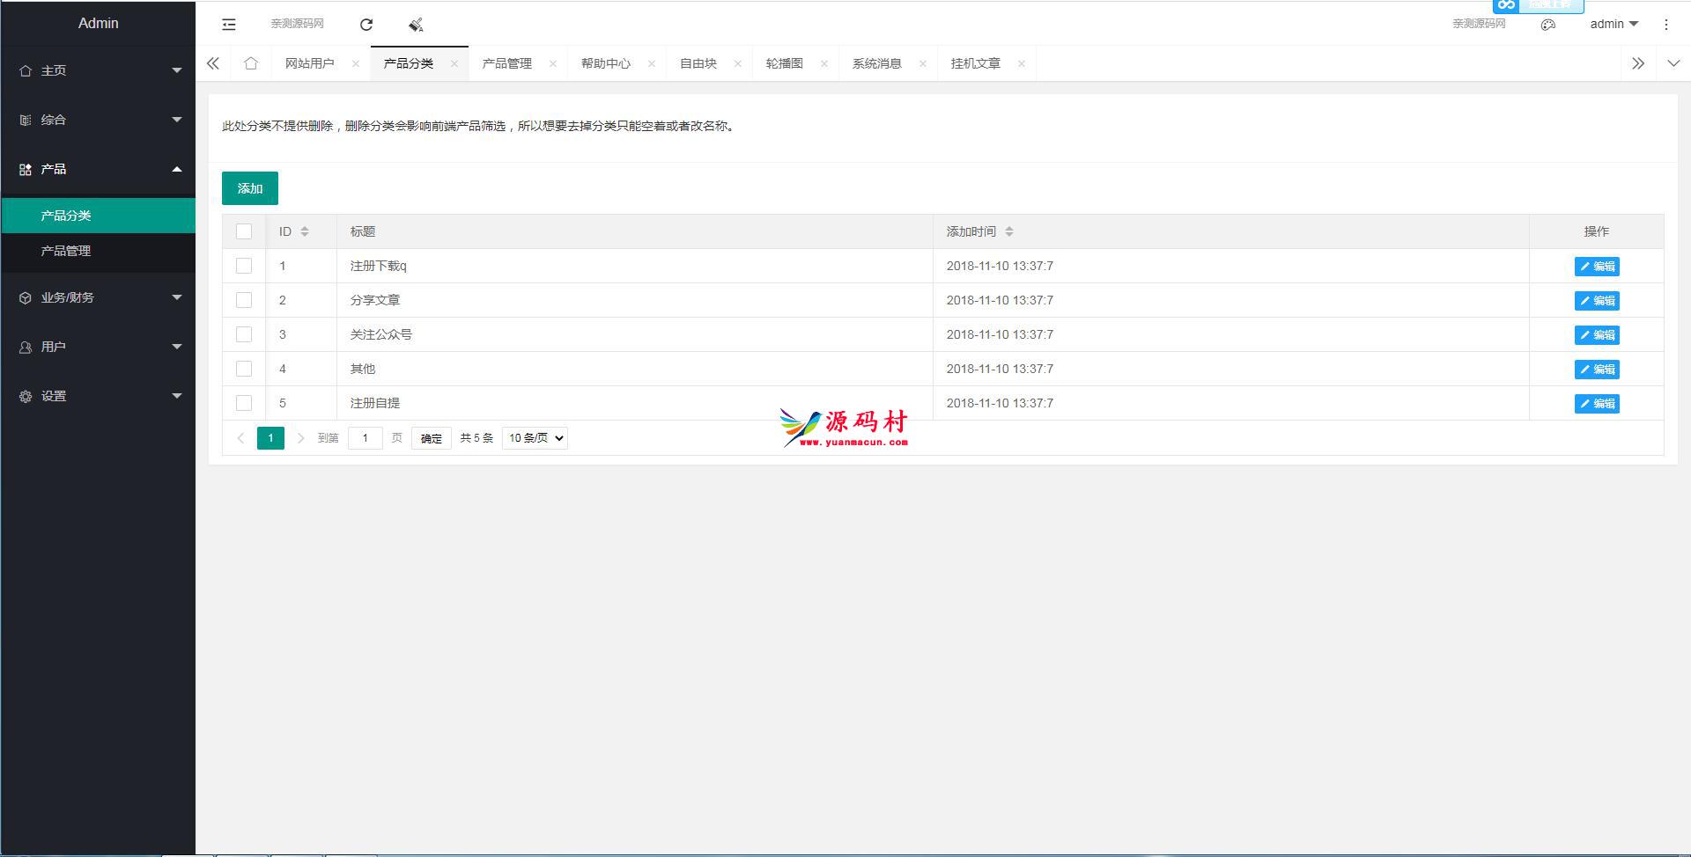Edit the 注册自提 category

[x=1597, y=404]
